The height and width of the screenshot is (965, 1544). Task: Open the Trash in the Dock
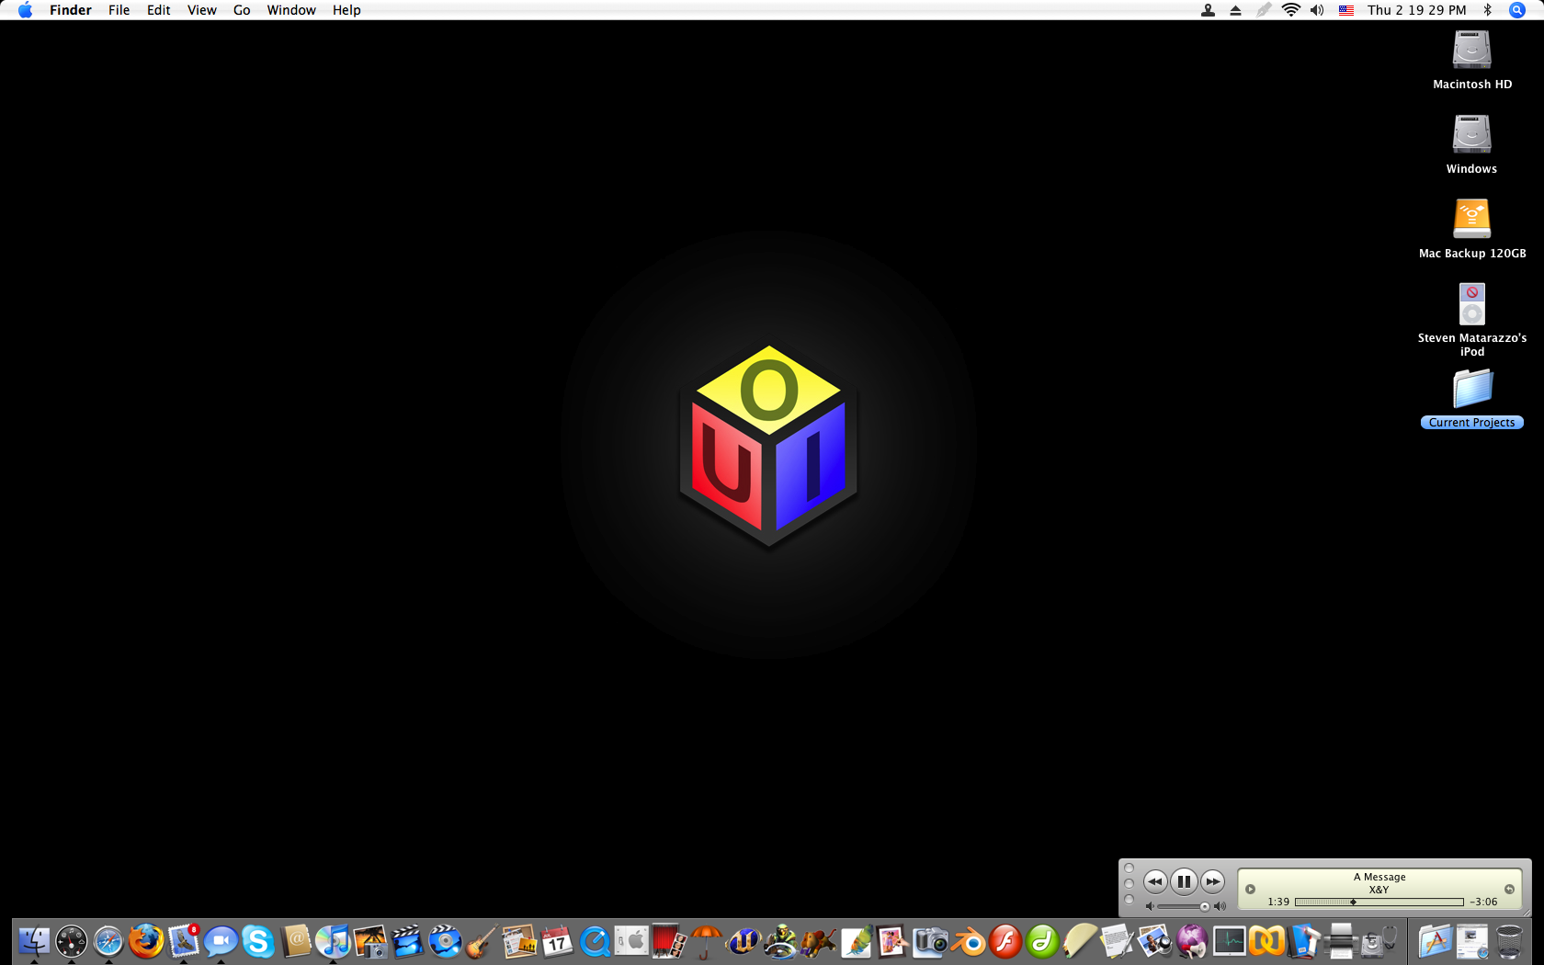coord(1509,941)
